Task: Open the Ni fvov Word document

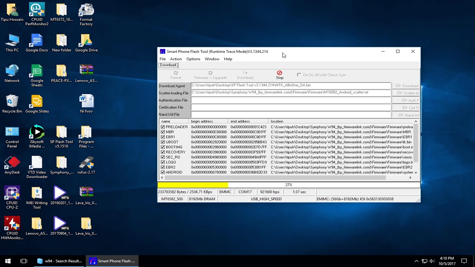Action: pyautogui.click(x=86, y=104)
